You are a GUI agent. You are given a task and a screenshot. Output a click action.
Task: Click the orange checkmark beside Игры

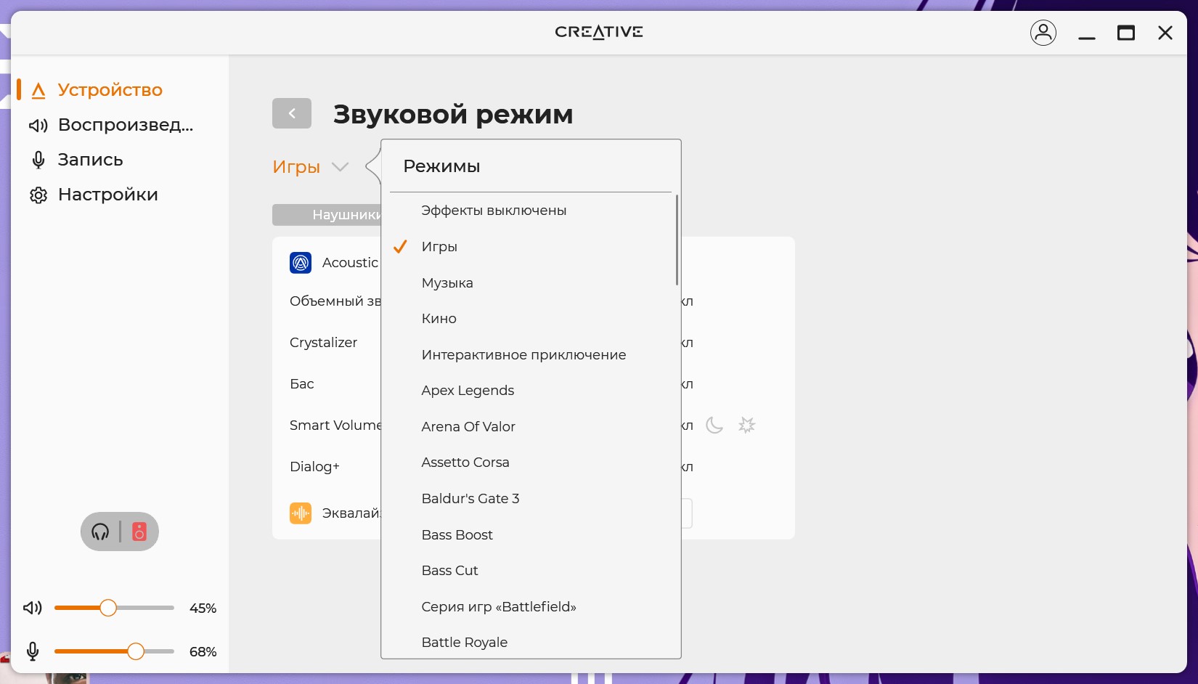400,247
